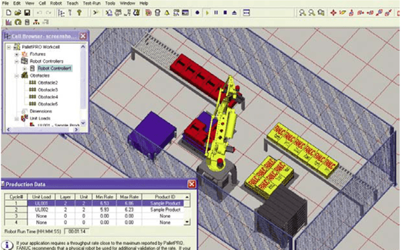Click the New file icon in toolbar
Image resolution: width=402 pixels, height=250 pixels.
pyautogui.click(x=9, y=13)
